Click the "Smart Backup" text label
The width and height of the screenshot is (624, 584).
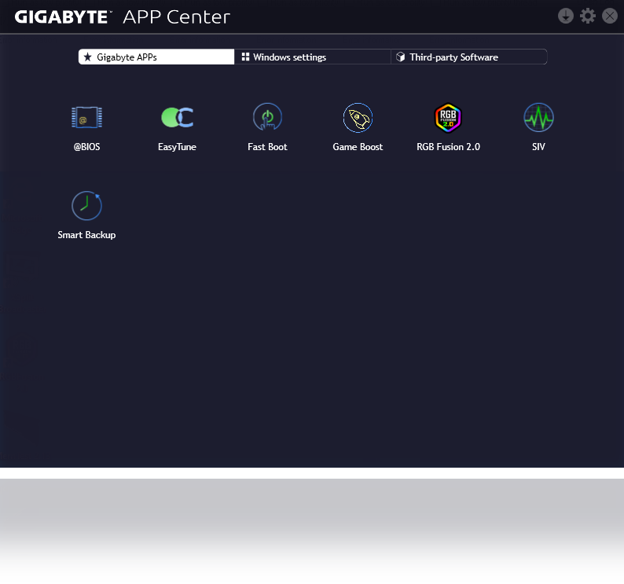tap(86, 235)
